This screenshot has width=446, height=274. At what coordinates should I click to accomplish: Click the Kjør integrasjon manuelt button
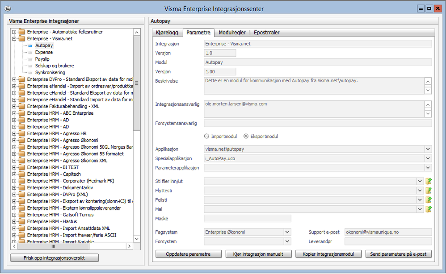258,254
